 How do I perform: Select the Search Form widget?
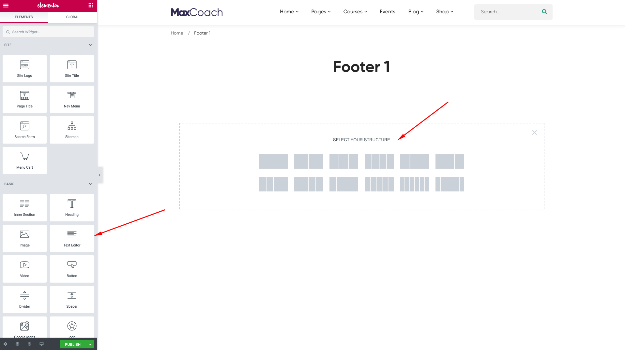click(24, 130)
